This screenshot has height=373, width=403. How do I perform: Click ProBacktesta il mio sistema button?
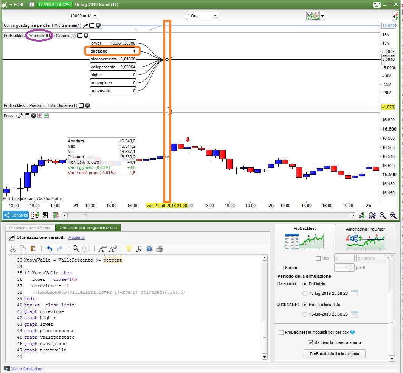tap(335, 354)
